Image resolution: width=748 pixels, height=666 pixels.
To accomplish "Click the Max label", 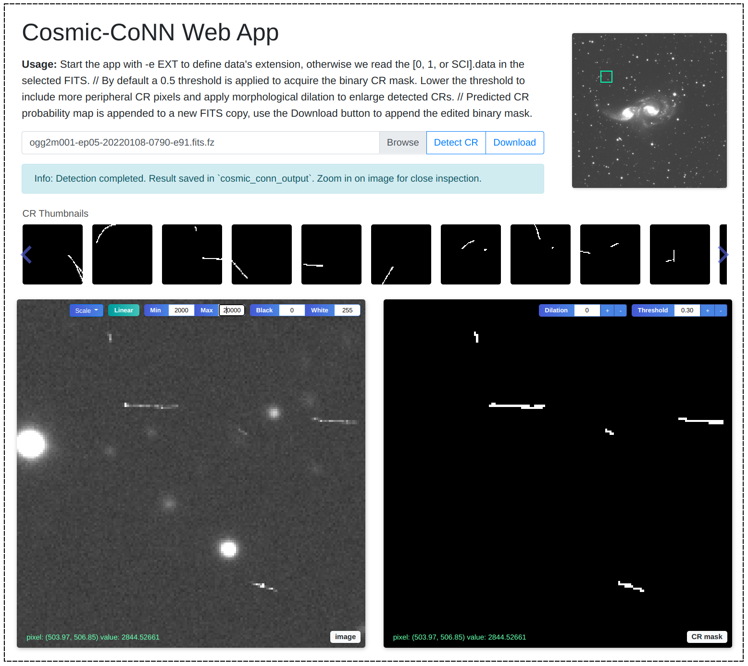I will (x=207, y=310).
